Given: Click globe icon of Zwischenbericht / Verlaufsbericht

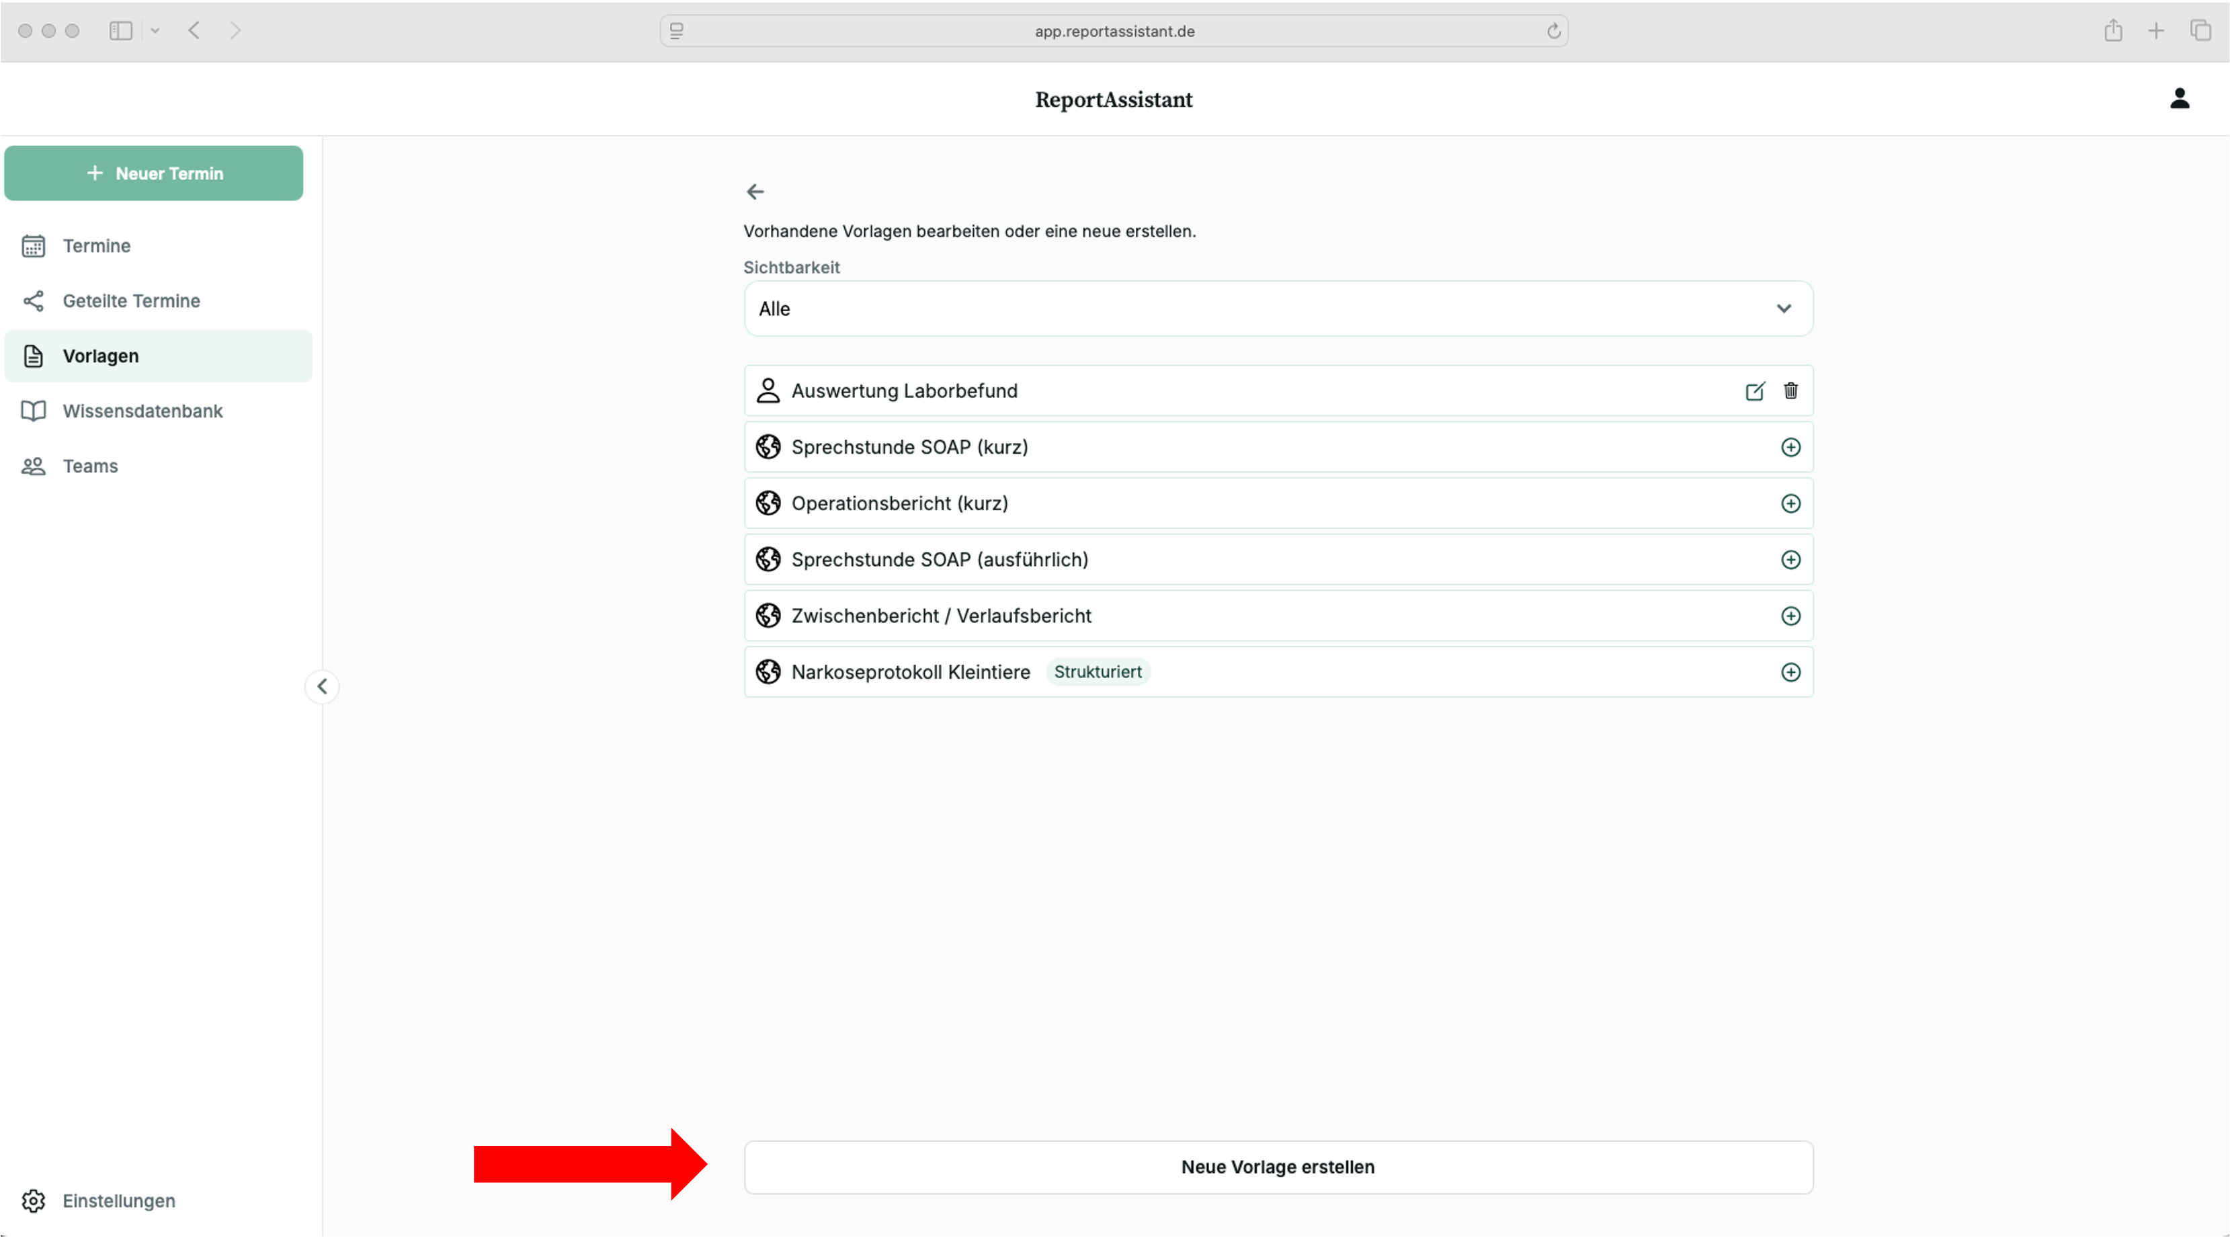Looking at the screenshot, I should click(768, 616).
